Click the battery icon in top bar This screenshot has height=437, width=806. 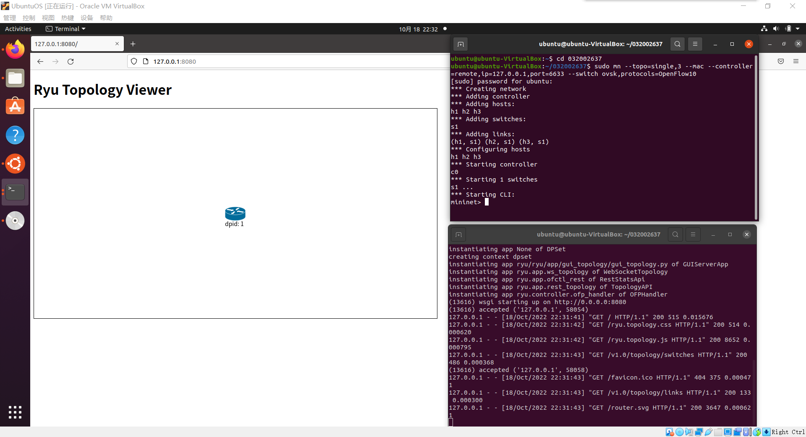[788, 29]
